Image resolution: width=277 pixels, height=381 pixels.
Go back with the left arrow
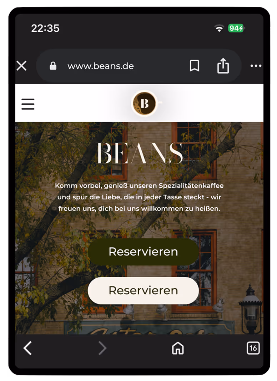(27, 348)
